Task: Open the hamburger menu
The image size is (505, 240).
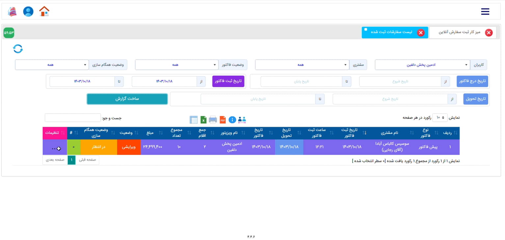Action: coord(485,12)
